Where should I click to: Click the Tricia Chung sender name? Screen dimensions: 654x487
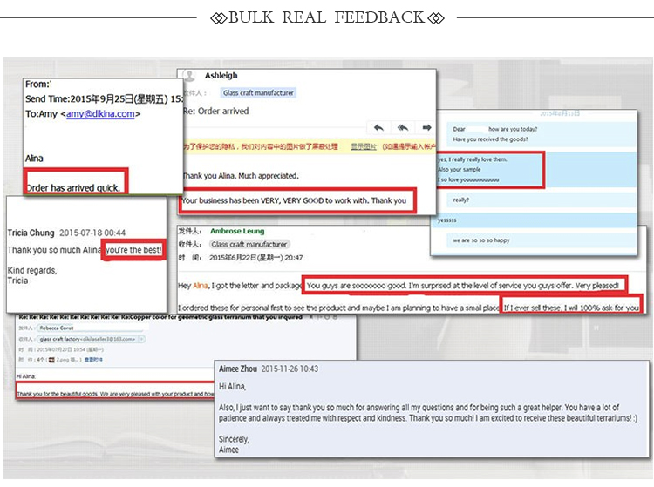pyautogui.click(x=31, y=233)
